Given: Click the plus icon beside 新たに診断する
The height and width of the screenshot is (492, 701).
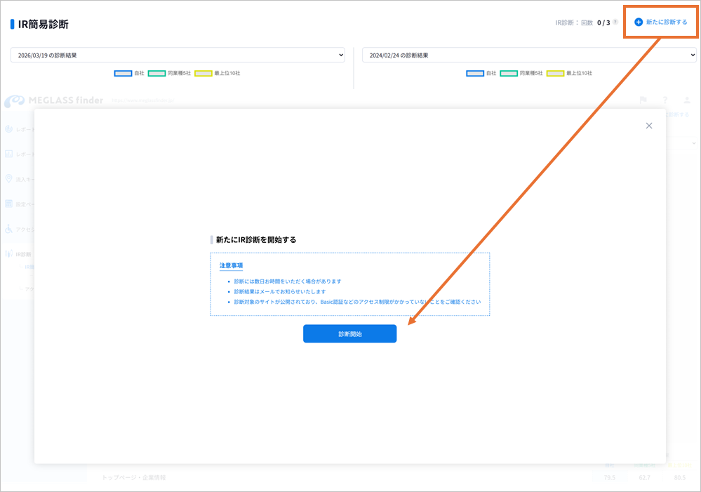Looking at the screenshot, I should pos(639,22).
